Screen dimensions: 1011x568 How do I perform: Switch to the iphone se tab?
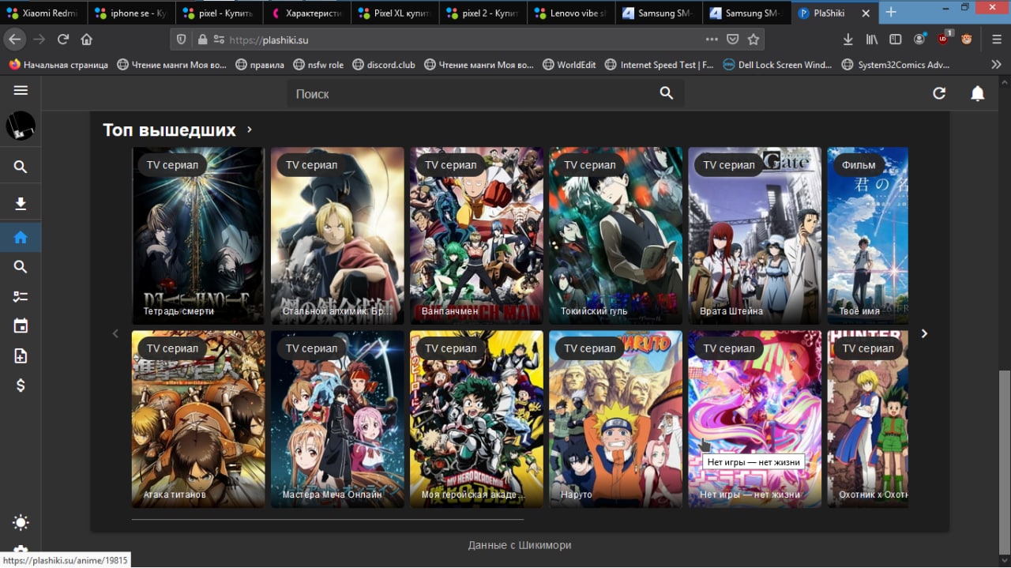tap(131, 13)
